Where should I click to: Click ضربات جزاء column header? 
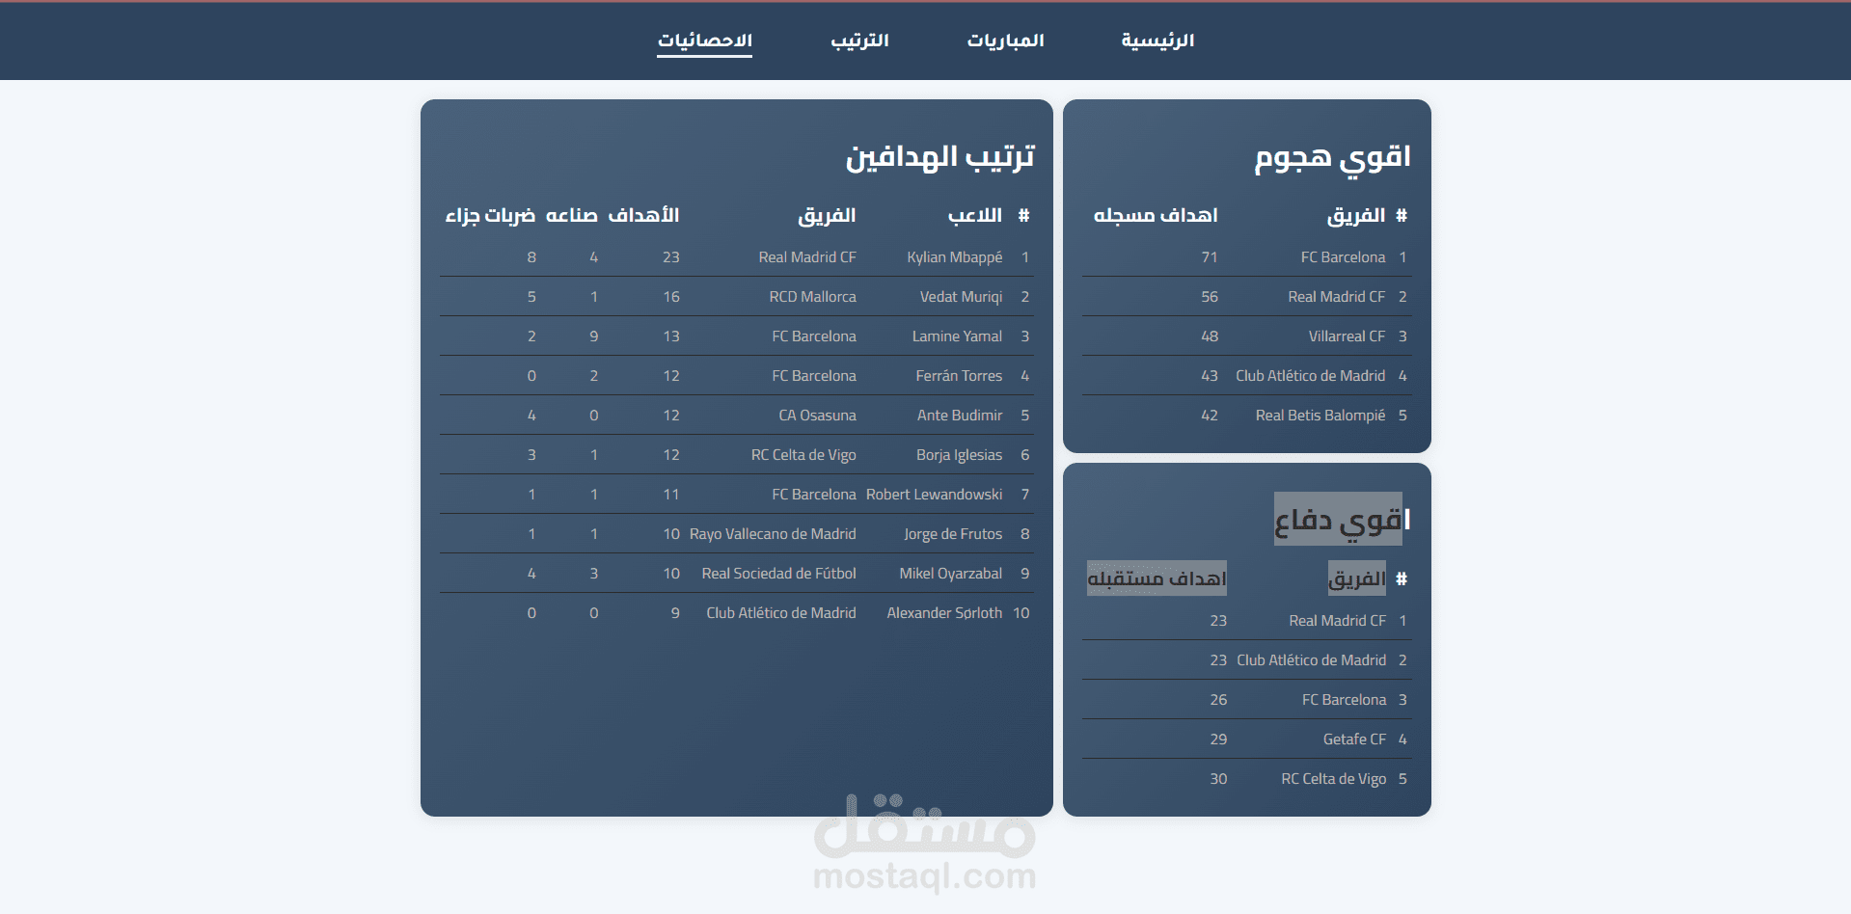490,215
